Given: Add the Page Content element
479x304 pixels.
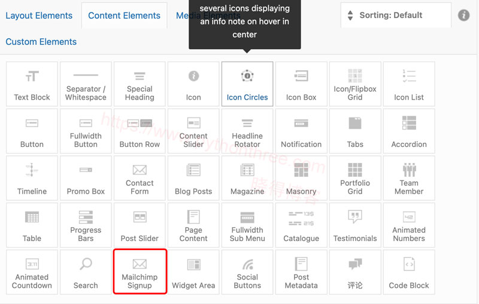Looking at the screenshot, I should point(193,225).
